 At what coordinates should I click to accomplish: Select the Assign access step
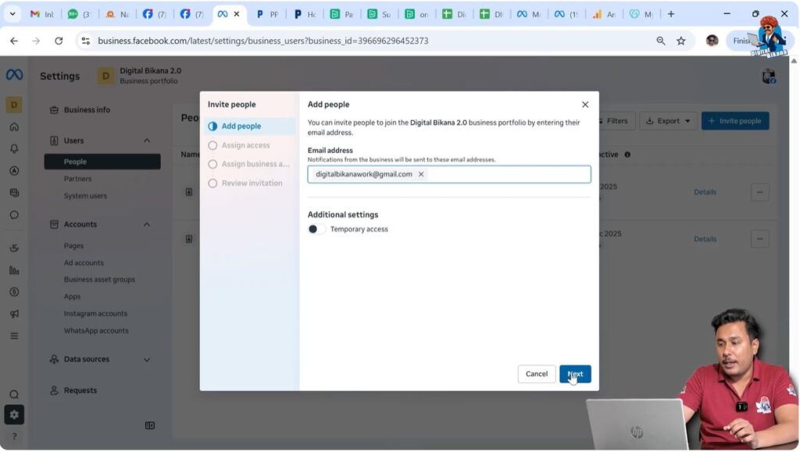click(250, 145)
